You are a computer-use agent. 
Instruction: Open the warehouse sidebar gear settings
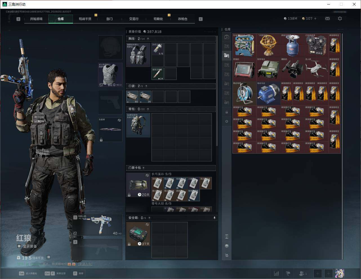[x=227, y=121]
